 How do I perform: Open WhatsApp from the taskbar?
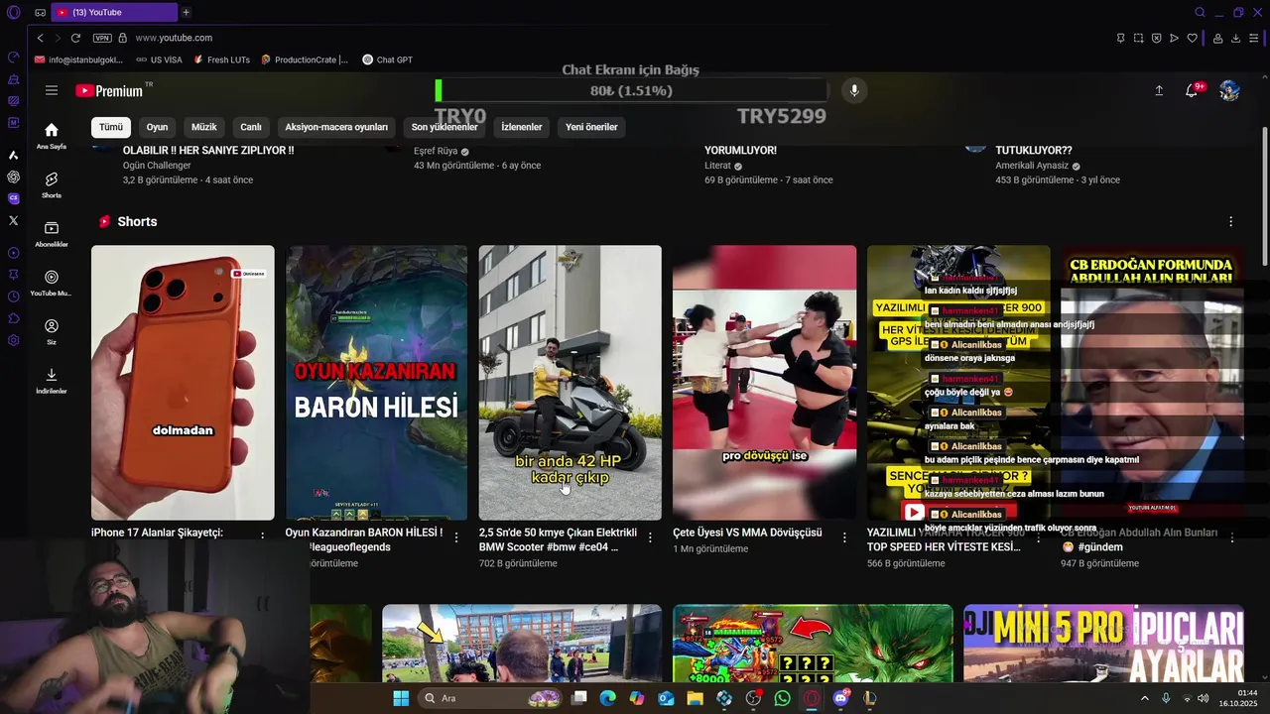click(783, 698)
